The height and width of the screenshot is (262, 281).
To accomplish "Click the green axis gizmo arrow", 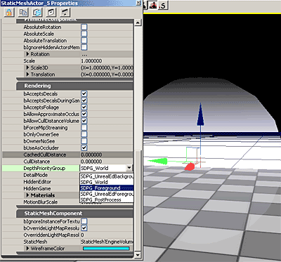I will (157, 162).
